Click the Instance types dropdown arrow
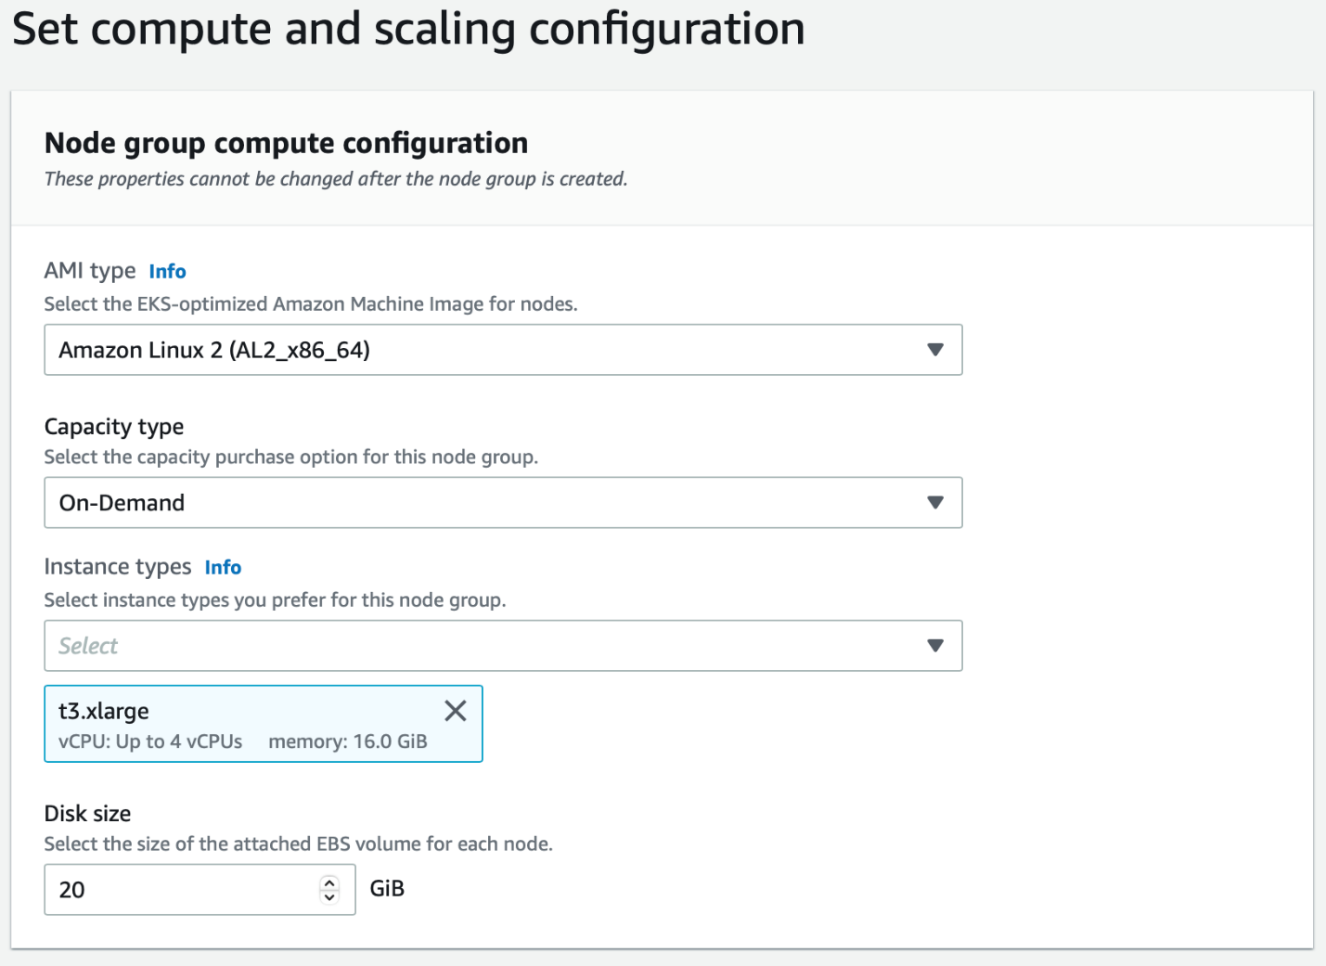Screen dimensions: 1326x966 (x=934, y=646)
